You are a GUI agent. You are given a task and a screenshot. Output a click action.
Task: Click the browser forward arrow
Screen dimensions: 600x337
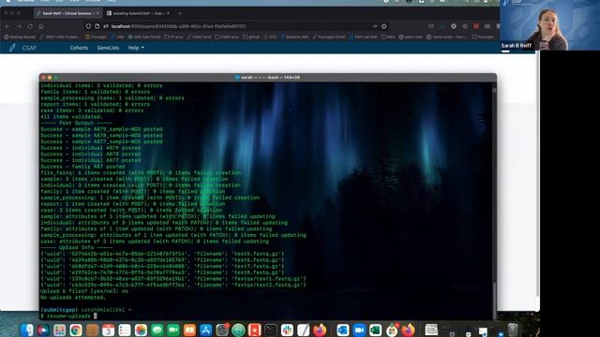pyautogui.click(x=19, y=26)
